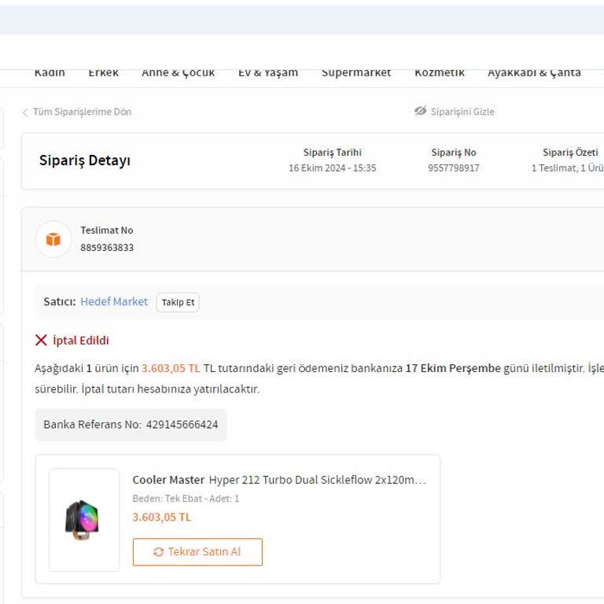604x604 pixels.
Task: Open the Cooler Master fan thumbnail
Action: [83, 520]
